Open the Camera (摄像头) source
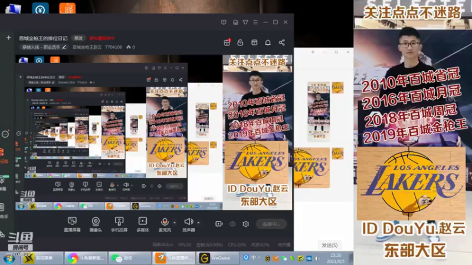The height and width of the screenshot is (265, 472). 96,221
